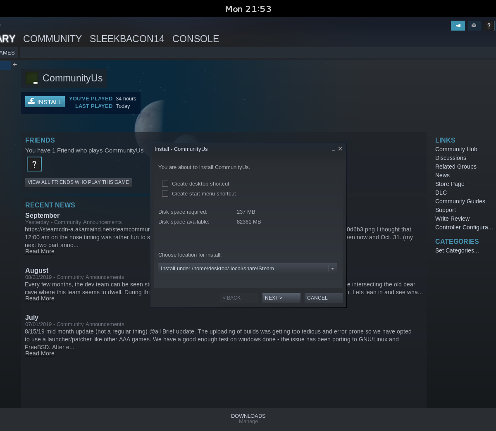Click the Mon 21:53 clock in top bar
This screenshot has width=496, height=431.
[248, 9]
